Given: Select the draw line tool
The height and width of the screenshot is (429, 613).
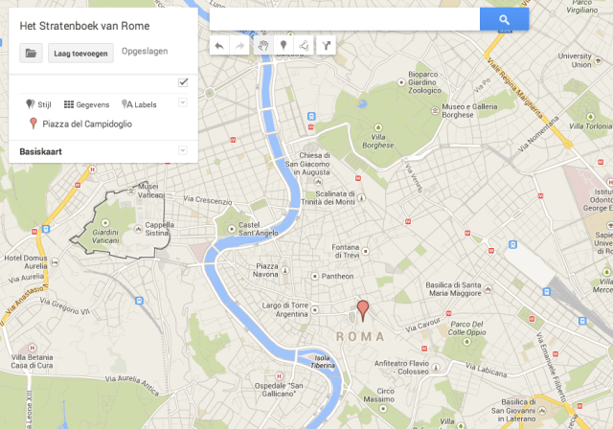Looking at the screenshot, I should pos(305,45).
